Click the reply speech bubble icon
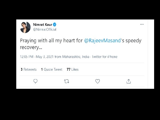Screen dimensions: 160x120 [x=35, y=81]
